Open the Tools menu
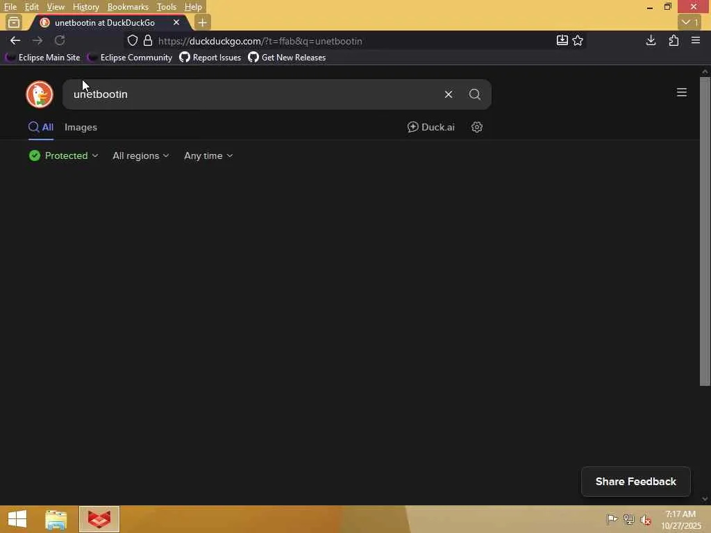 tap(167, 7)
